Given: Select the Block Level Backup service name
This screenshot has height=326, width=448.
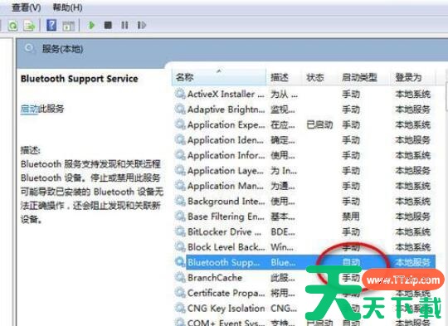Looking at the screenshot, I should (226, 247).
